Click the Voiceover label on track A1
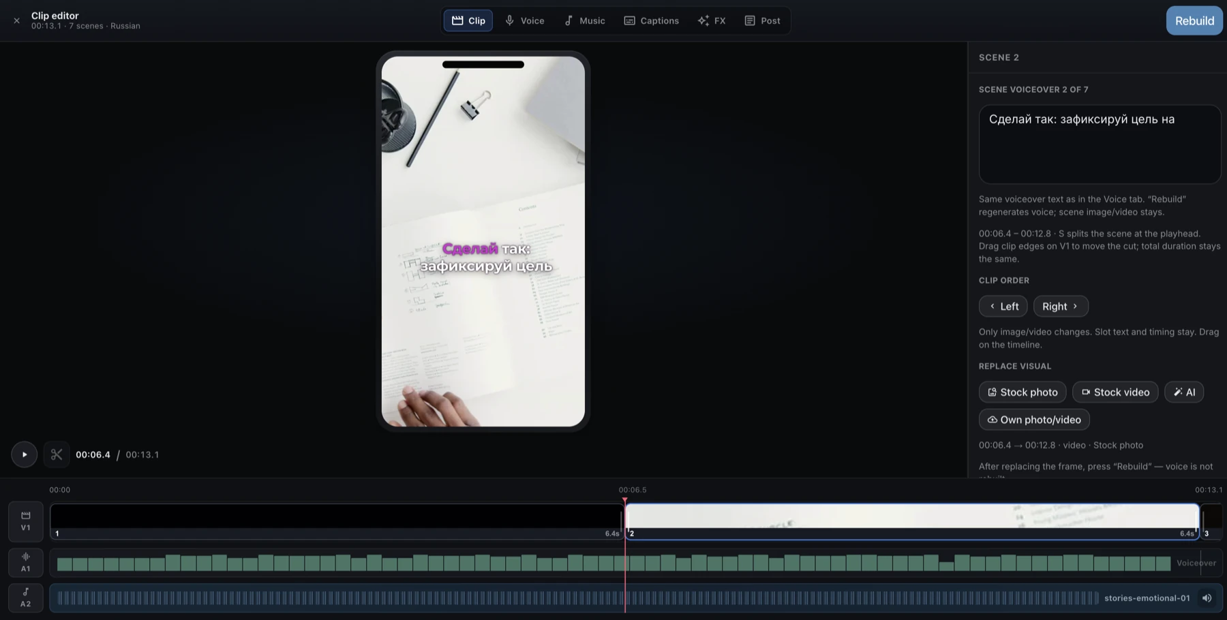Screen dimensions: 1227x620 (x=1196, y=563)
